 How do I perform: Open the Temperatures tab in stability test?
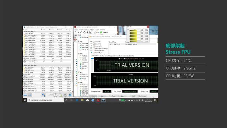[x=95, y=56]
